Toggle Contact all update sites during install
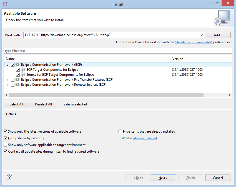The image size is (236, 187). click(6, 151)
